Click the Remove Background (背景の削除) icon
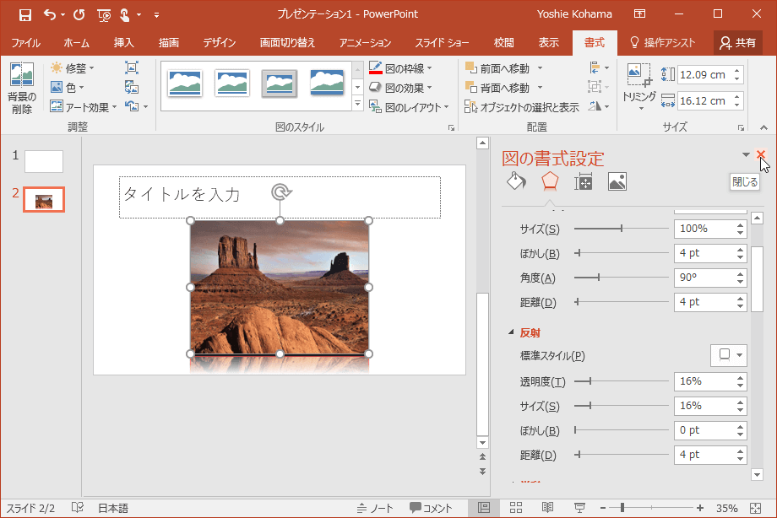 (x=21, y=76)
